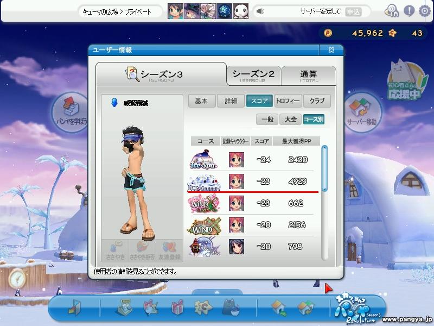Click dark-haired character portrait in last row
The width and height of the screenshot is (434, 326).
(x=237, y=247)
